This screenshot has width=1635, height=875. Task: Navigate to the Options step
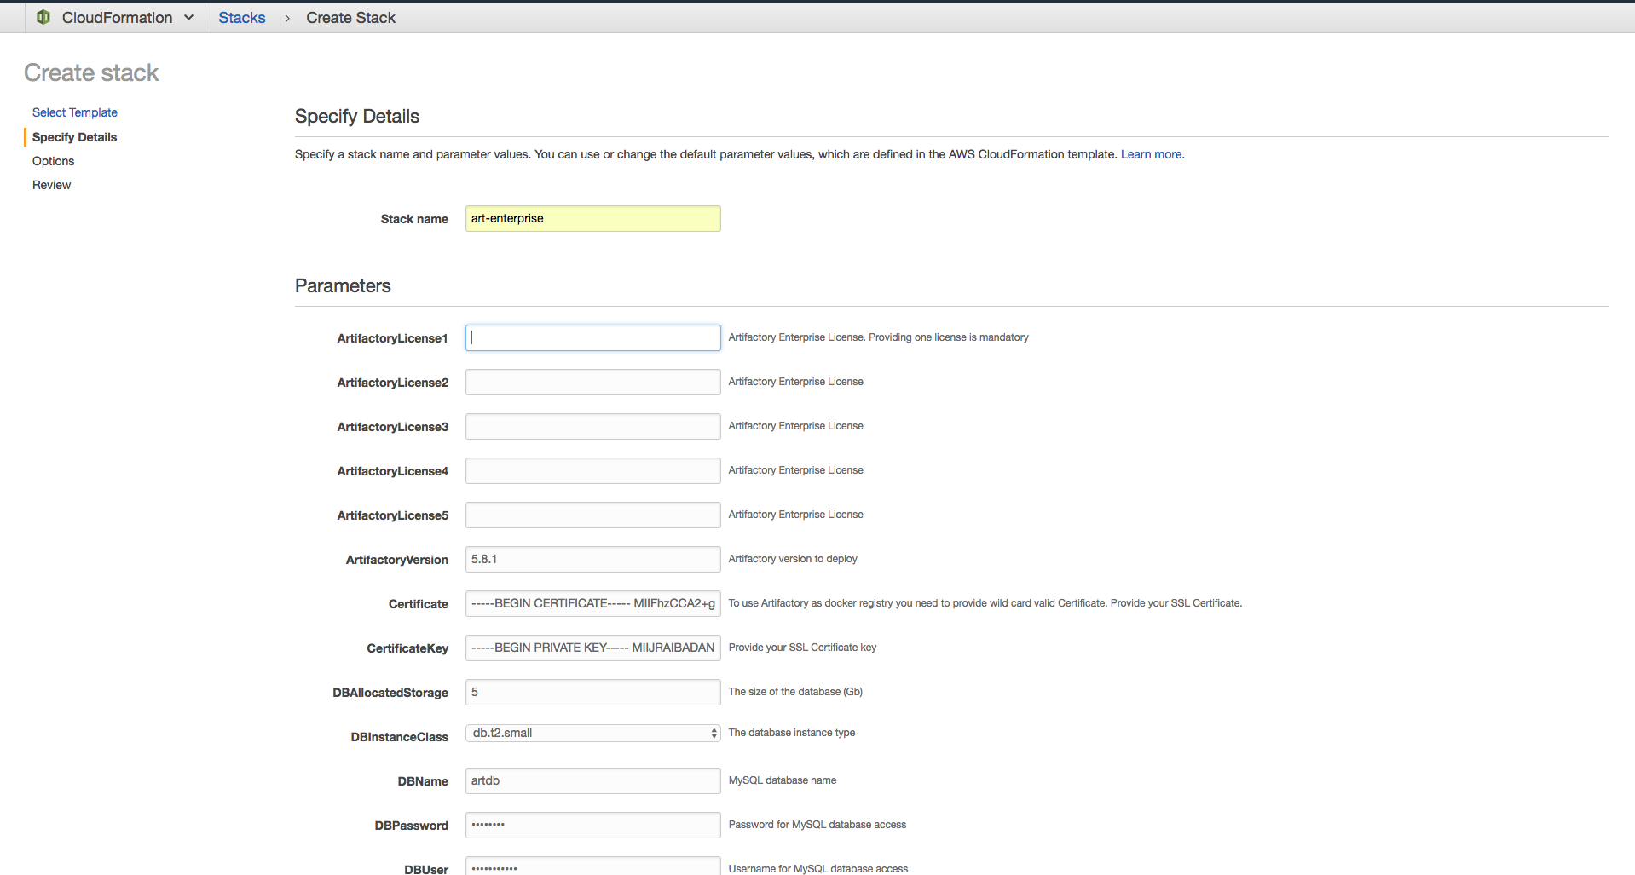click(53, 160)
